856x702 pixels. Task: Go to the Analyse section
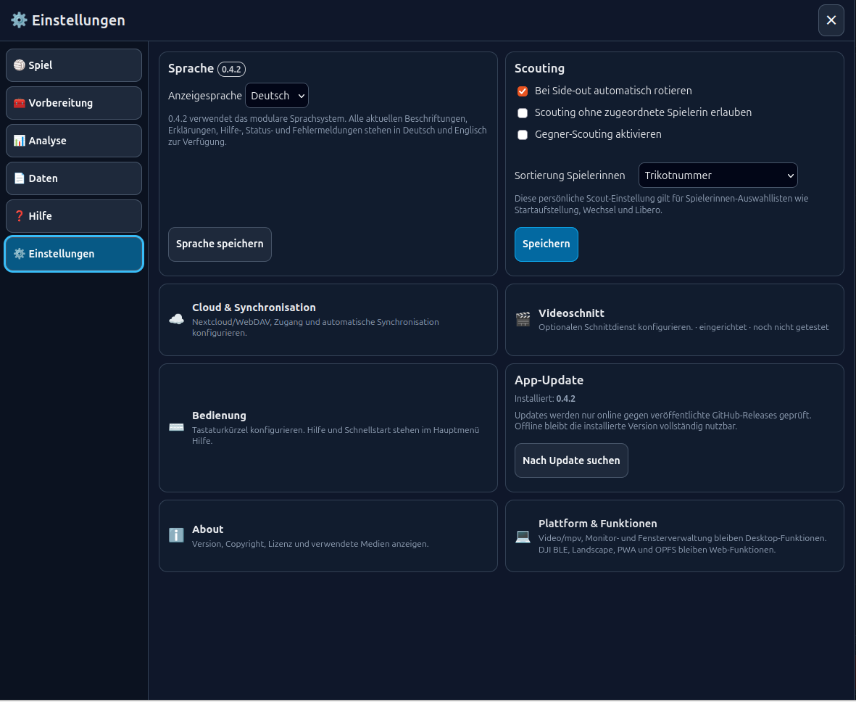[74, 141]
